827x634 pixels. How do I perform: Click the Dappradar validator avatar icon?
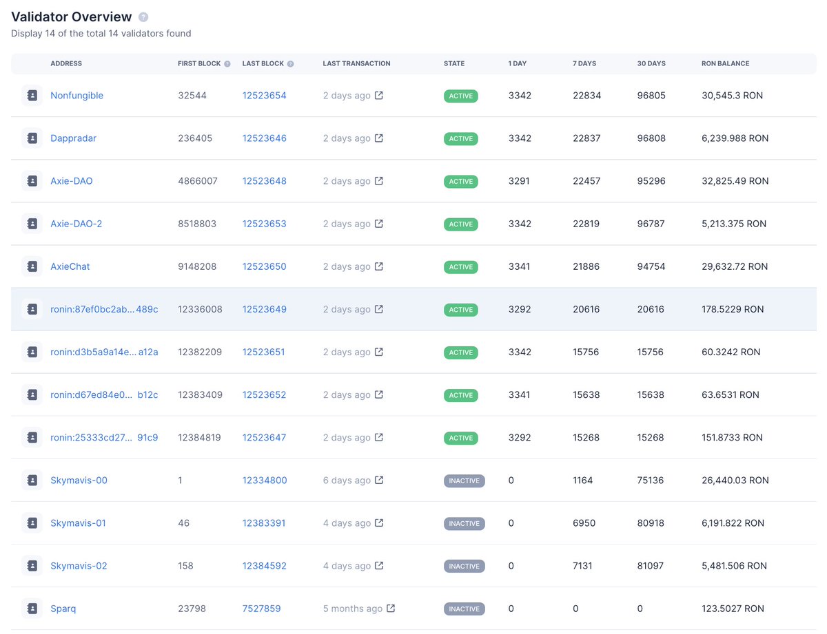(32, 138)
